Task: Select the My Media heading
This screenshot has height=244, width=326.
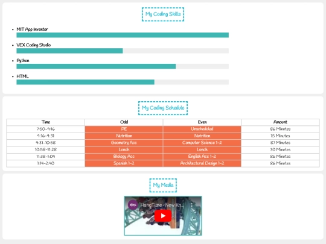Action: pos(163,185)
